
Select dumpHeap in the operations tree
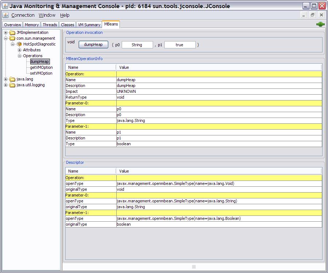(x=40, y=62)
